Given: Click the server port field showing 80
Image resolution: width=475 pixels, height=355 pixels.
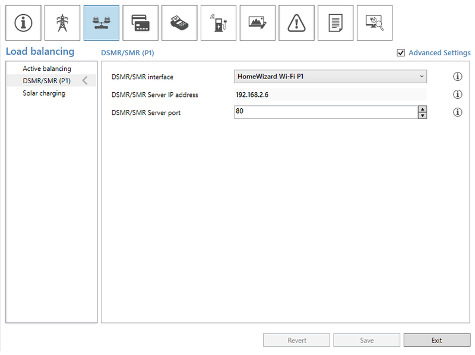Looking at the screenshot, I should (x=326, y=112).
